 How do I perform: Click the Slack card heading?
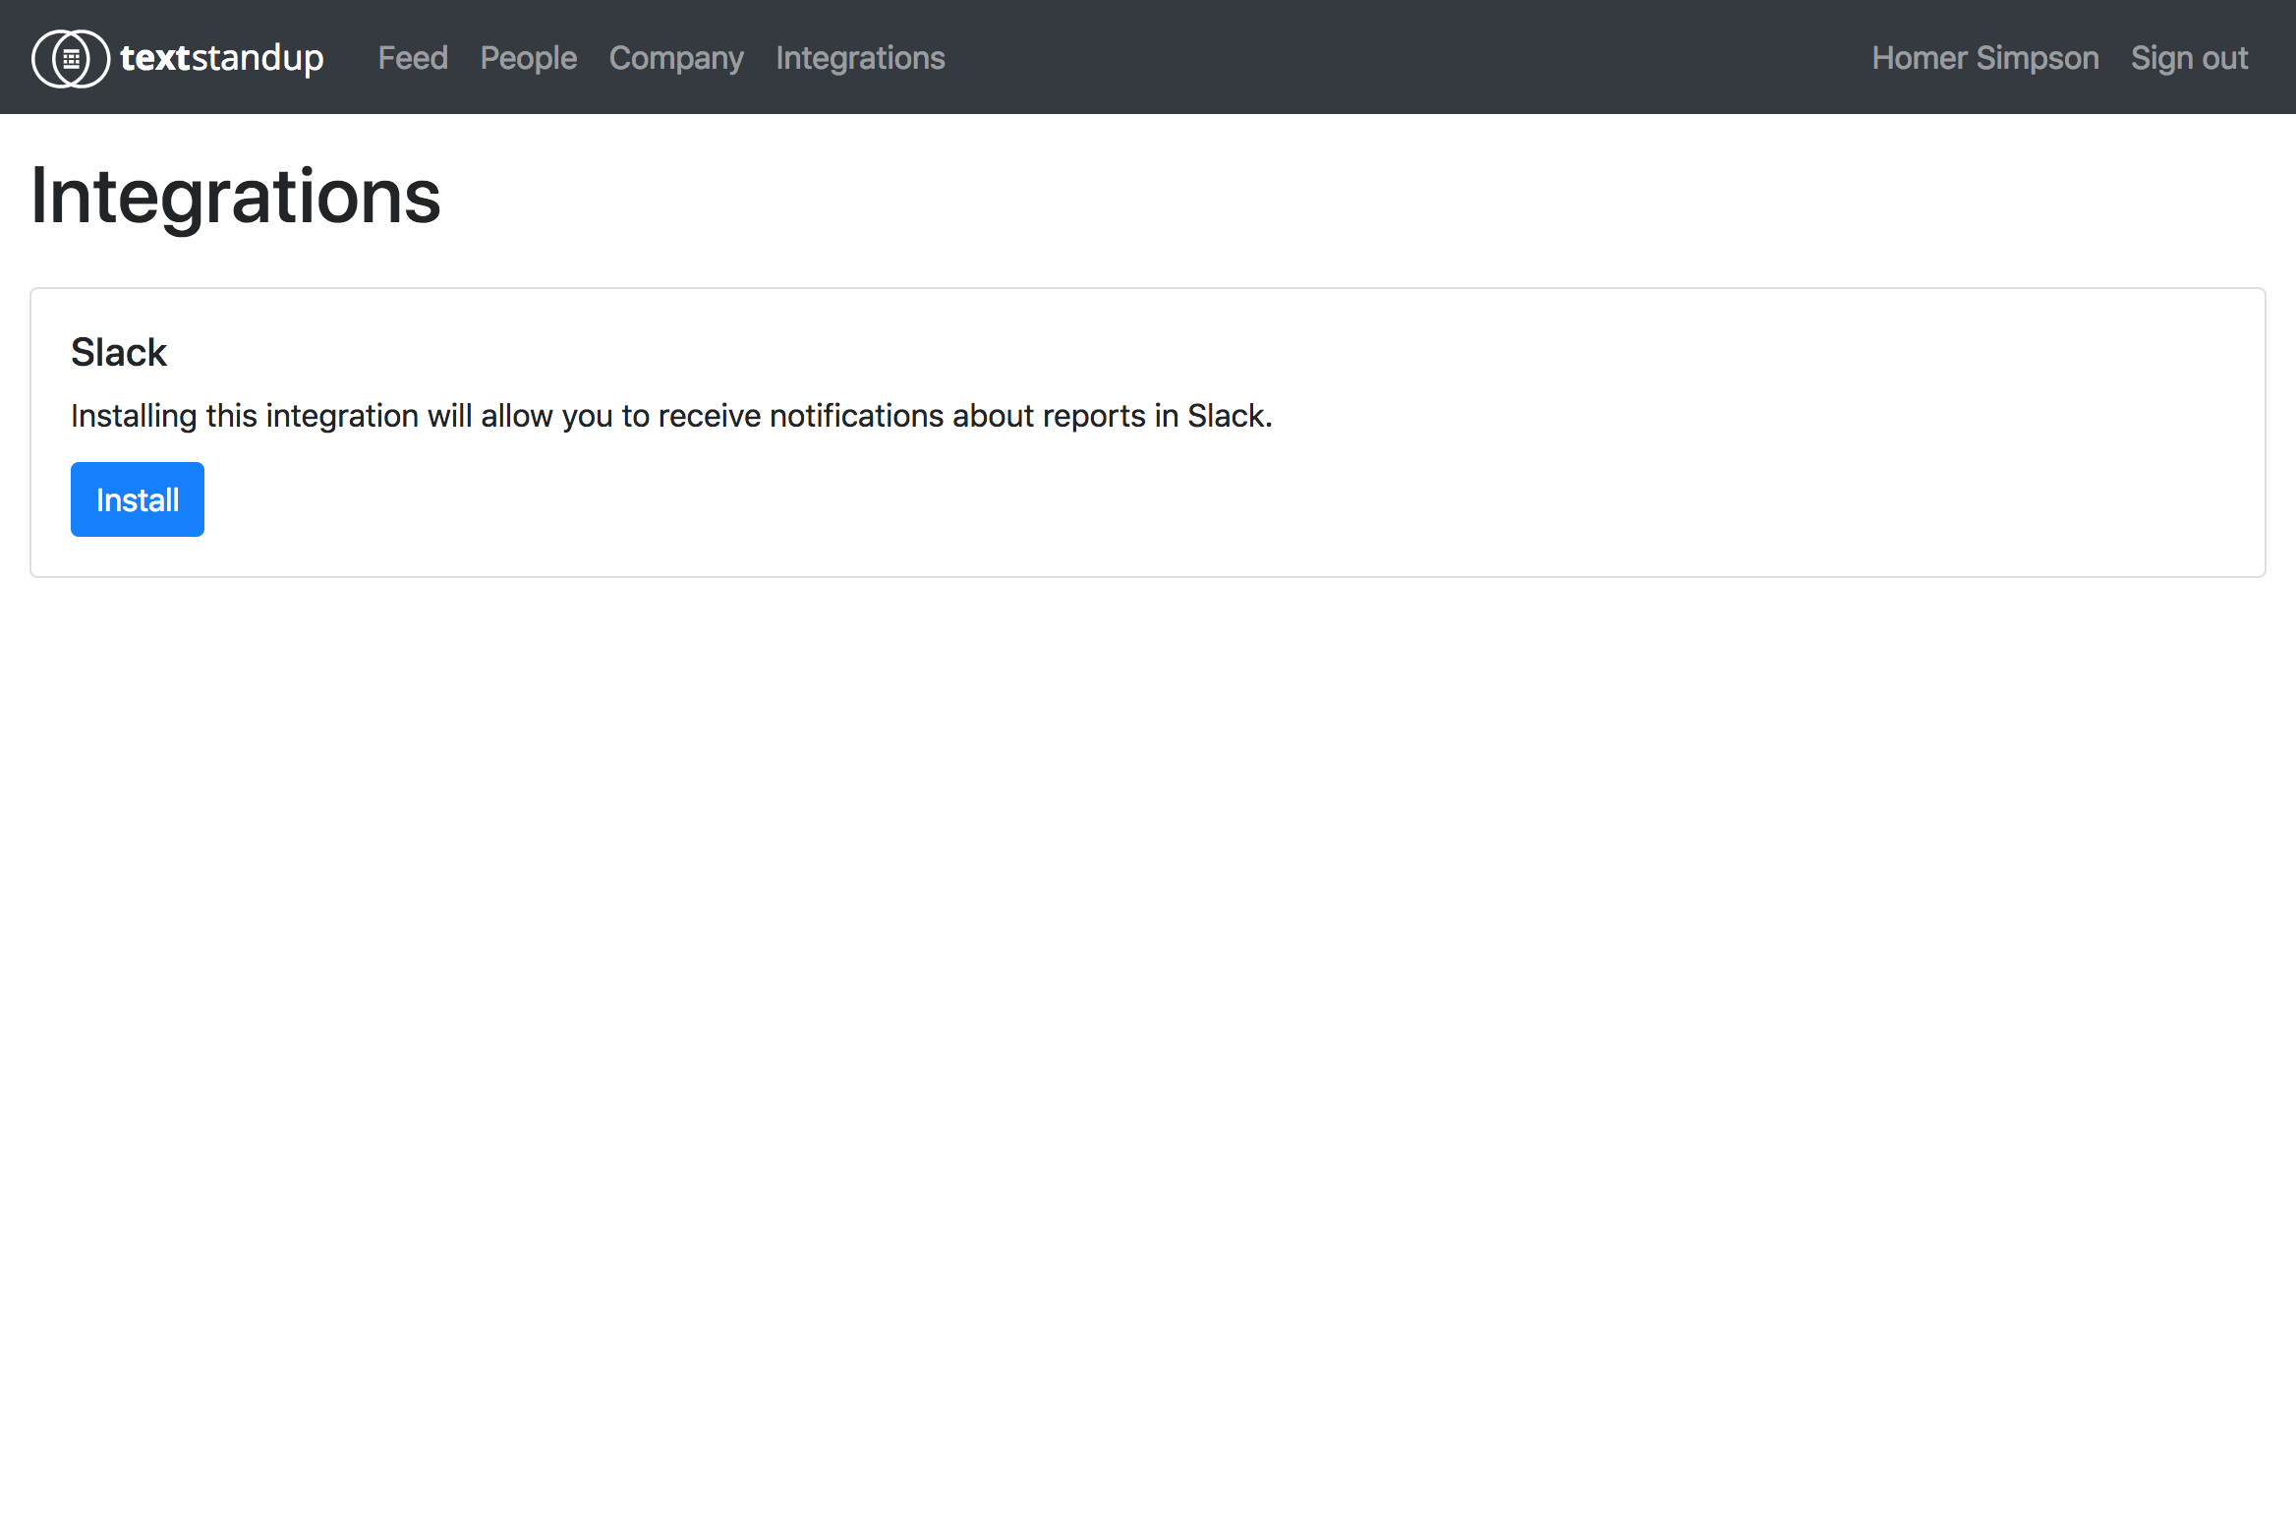[119, 352]
